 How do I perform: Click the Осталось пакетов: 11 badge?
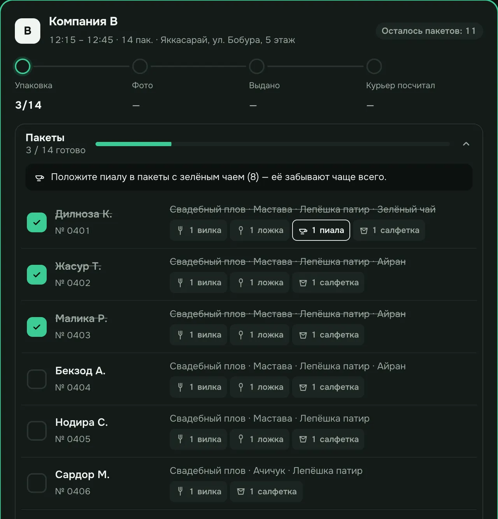(429, 31)
